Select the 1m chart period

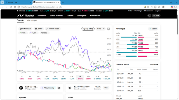pyautogui.click(x=38, y=77)
